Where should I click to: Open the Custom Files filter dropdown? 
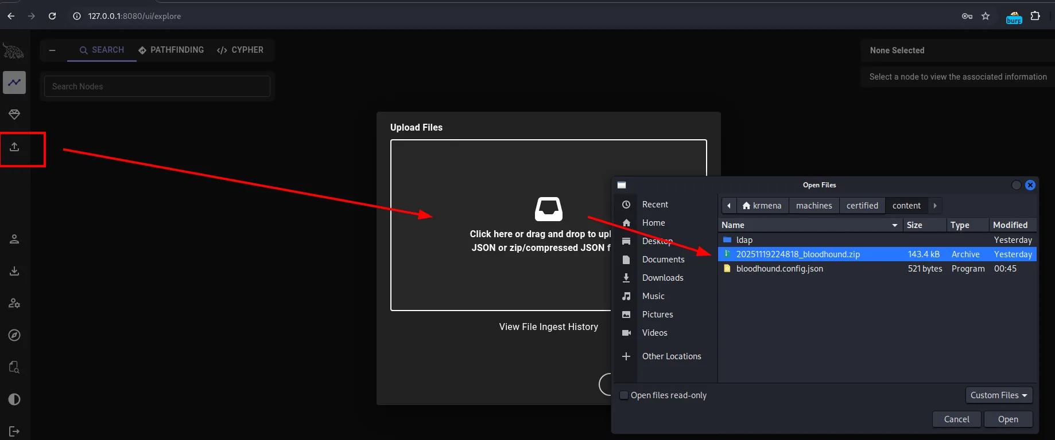point(999,395)
